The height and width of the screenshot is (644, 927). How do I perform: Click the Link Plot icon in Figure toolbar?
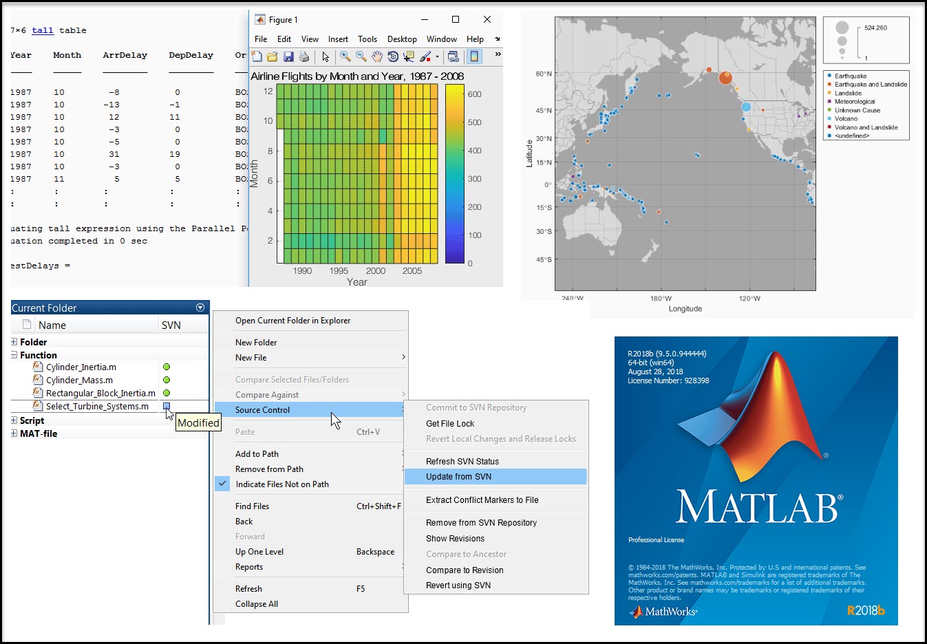(453, 56)
